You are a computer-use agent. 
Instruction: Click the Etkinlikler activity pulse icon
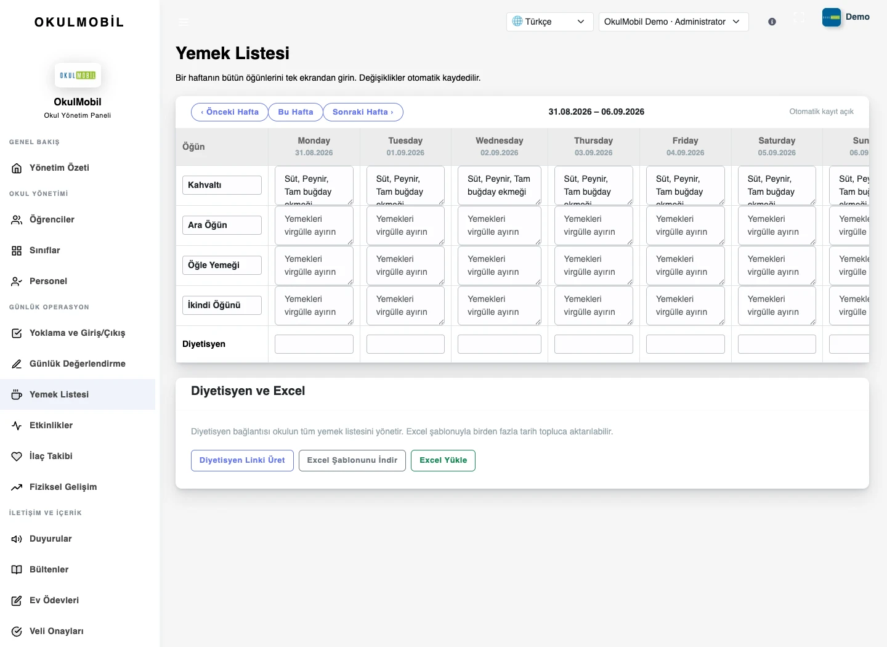click(x=17, y=425)
